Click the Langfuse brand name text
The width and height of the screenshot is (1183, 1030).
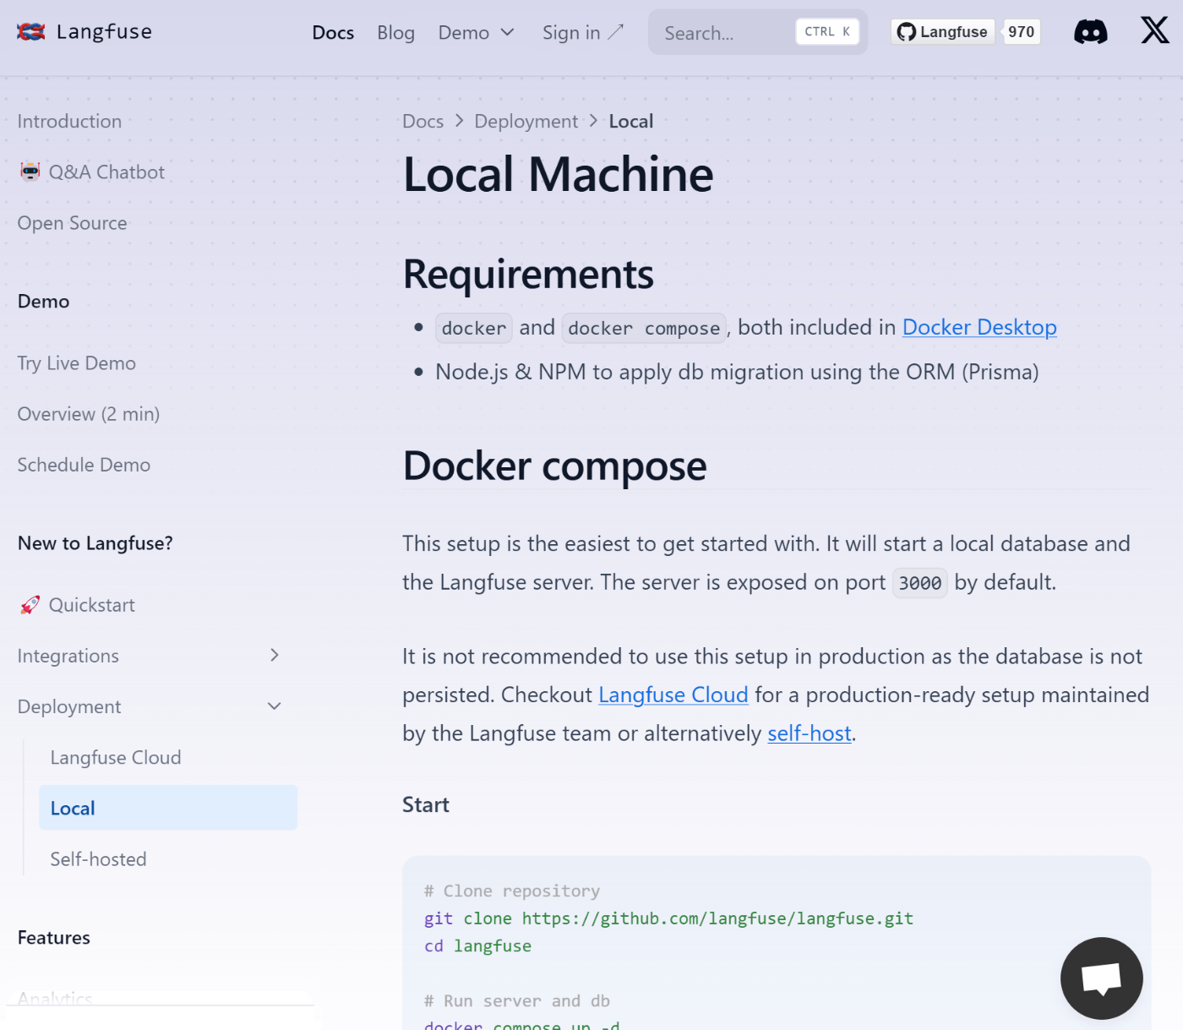coord(105,32)
